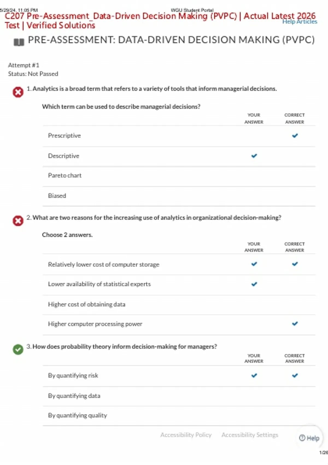Open the Accessibility Settings link
328x465 pixels.
click(x=250, y=435)
